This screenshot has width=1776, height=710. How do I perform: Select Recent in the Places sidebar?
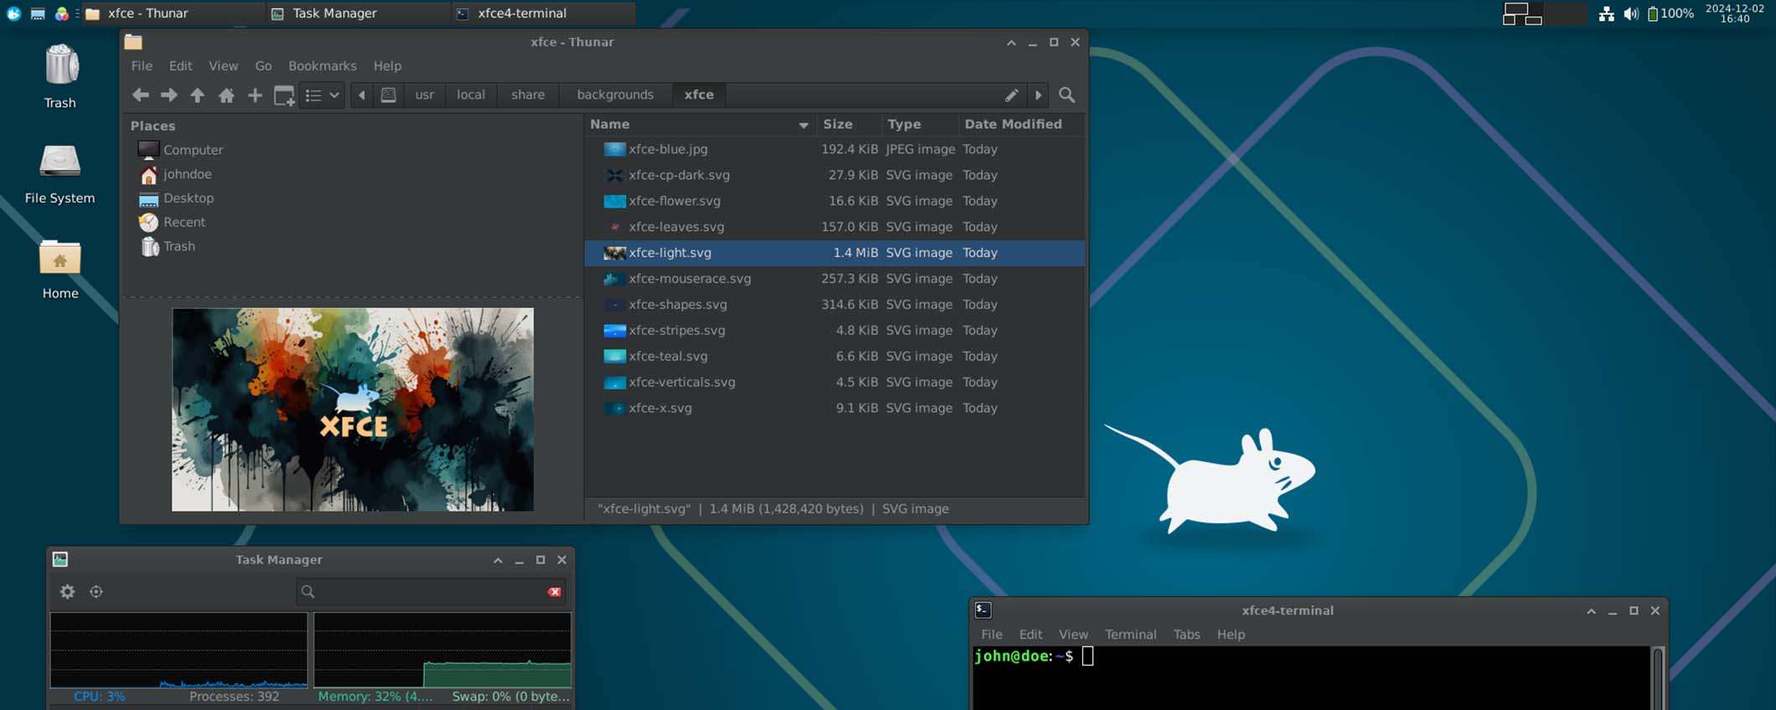[183, 223]
